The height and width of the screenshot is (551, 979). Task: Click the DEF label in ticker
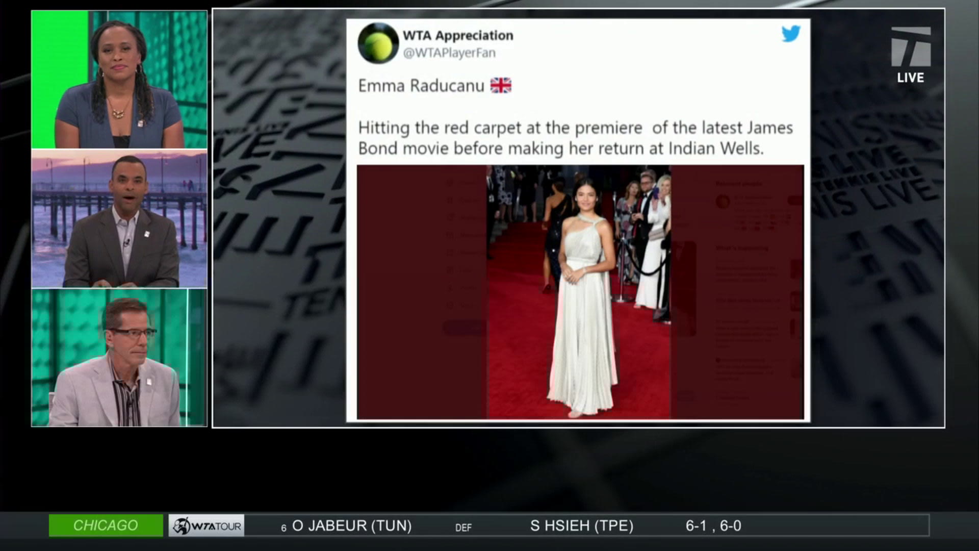(463, 528)
